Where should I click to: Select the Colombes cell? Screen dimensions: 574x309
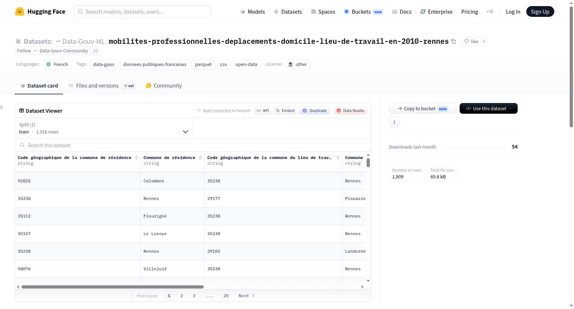tap(172, 181)
